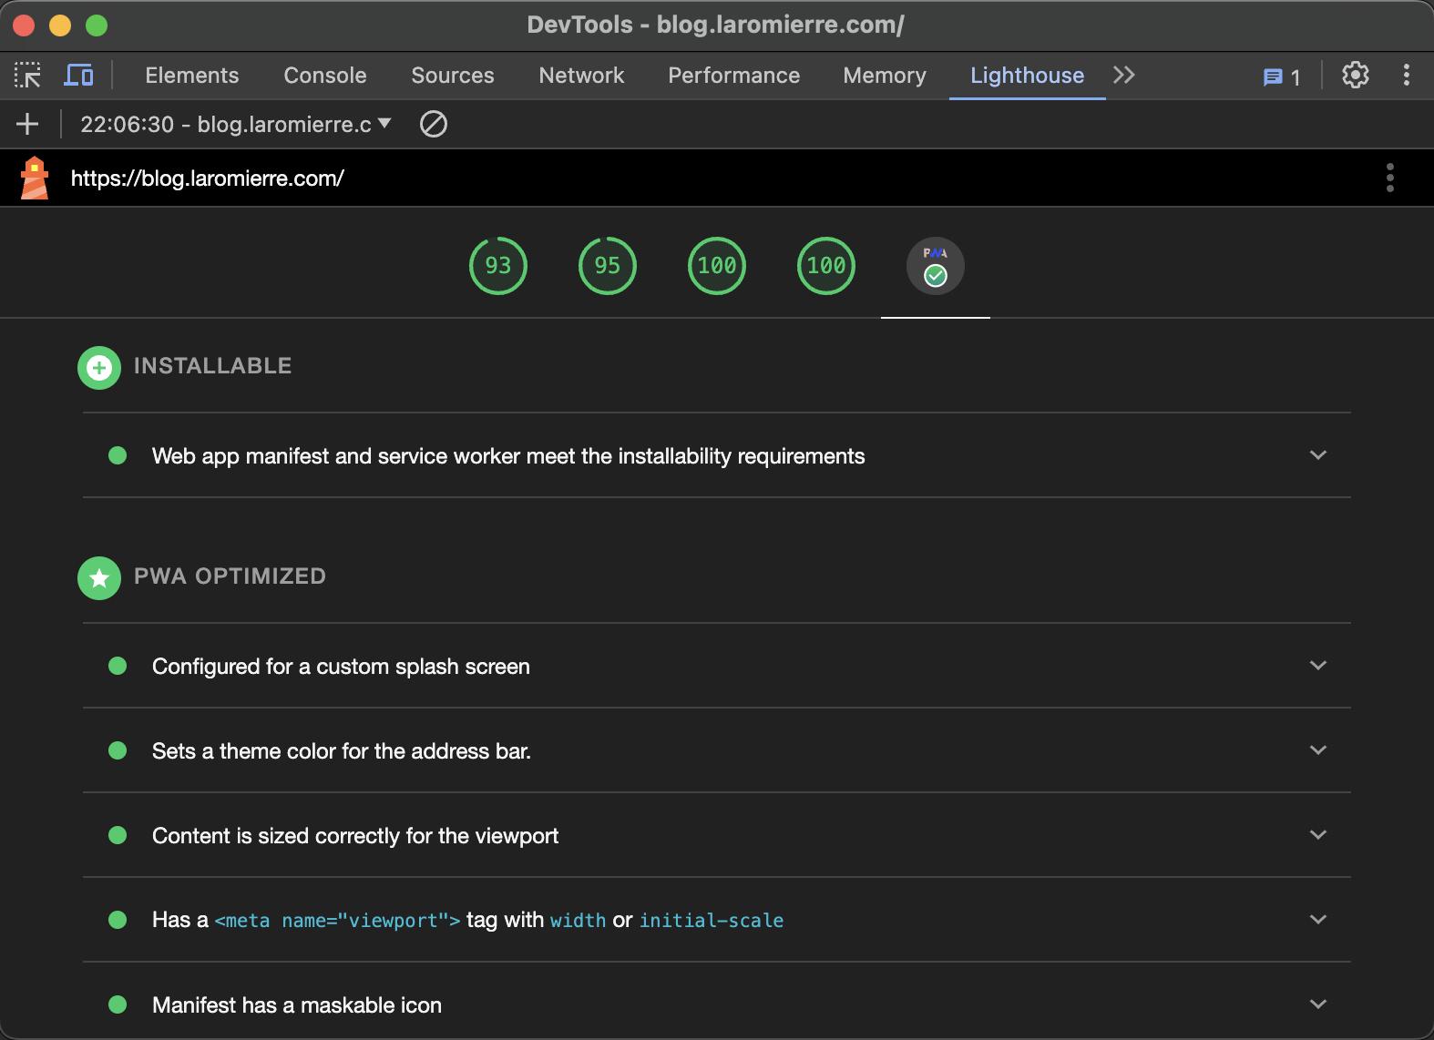Image resolution: width=1434 pixels, height=1040 pixels.
Task: Select the Lighthouse tab
Action: [1028, 76]
